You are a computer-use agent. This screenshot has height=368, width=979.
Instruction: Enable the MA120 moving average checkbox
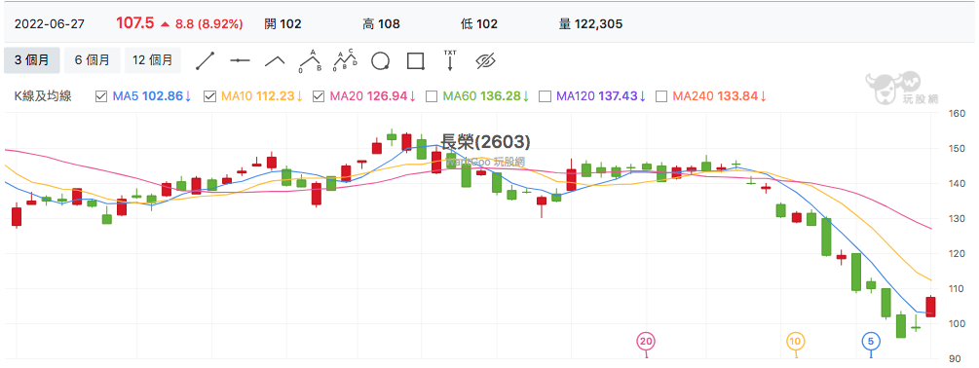[545, 96]
